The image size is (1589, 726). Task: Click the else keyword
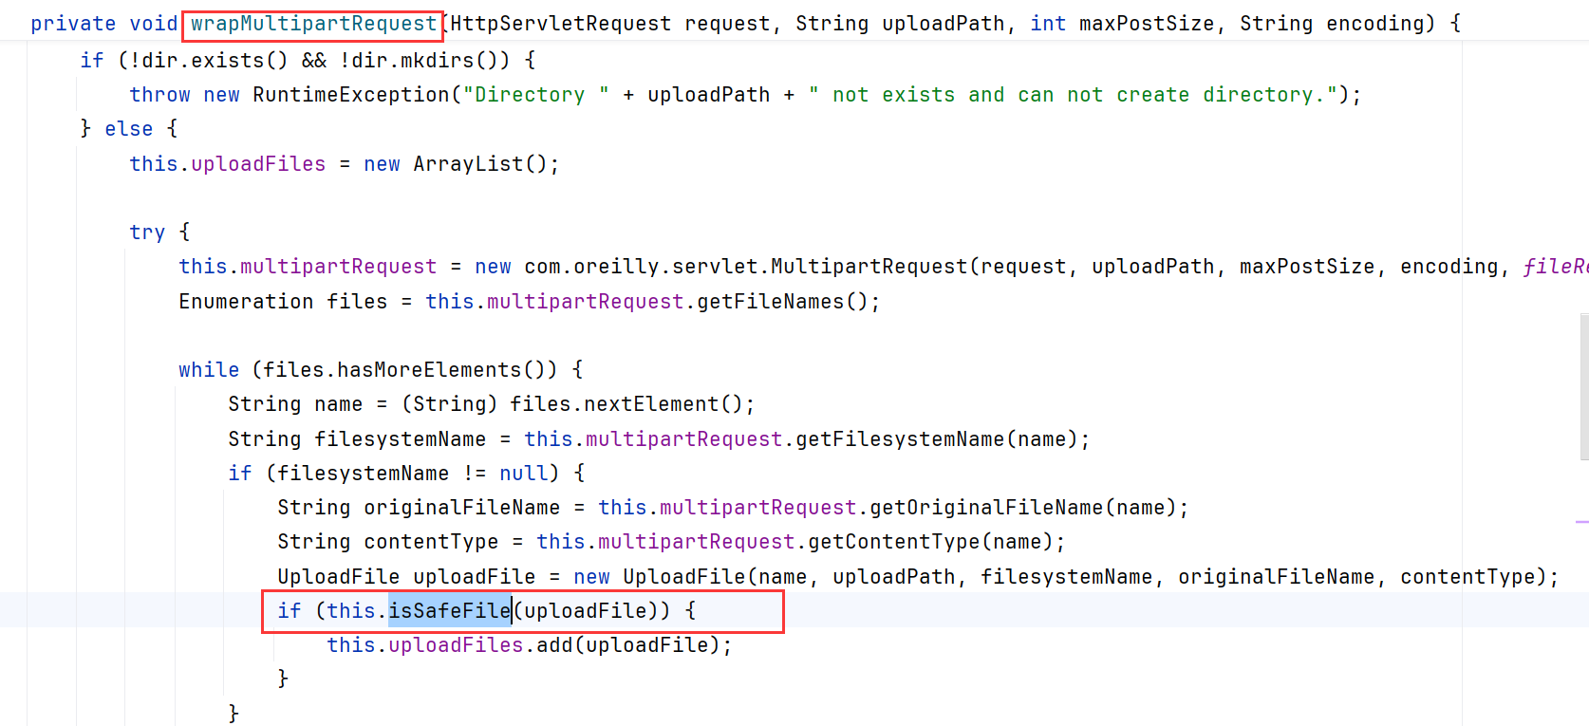click(128, 129)
